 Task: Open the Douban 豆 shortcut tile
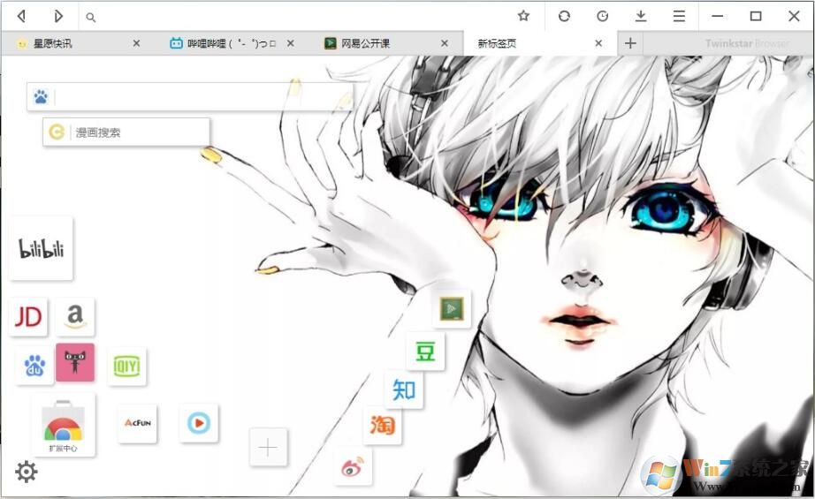tap(425, 352)
